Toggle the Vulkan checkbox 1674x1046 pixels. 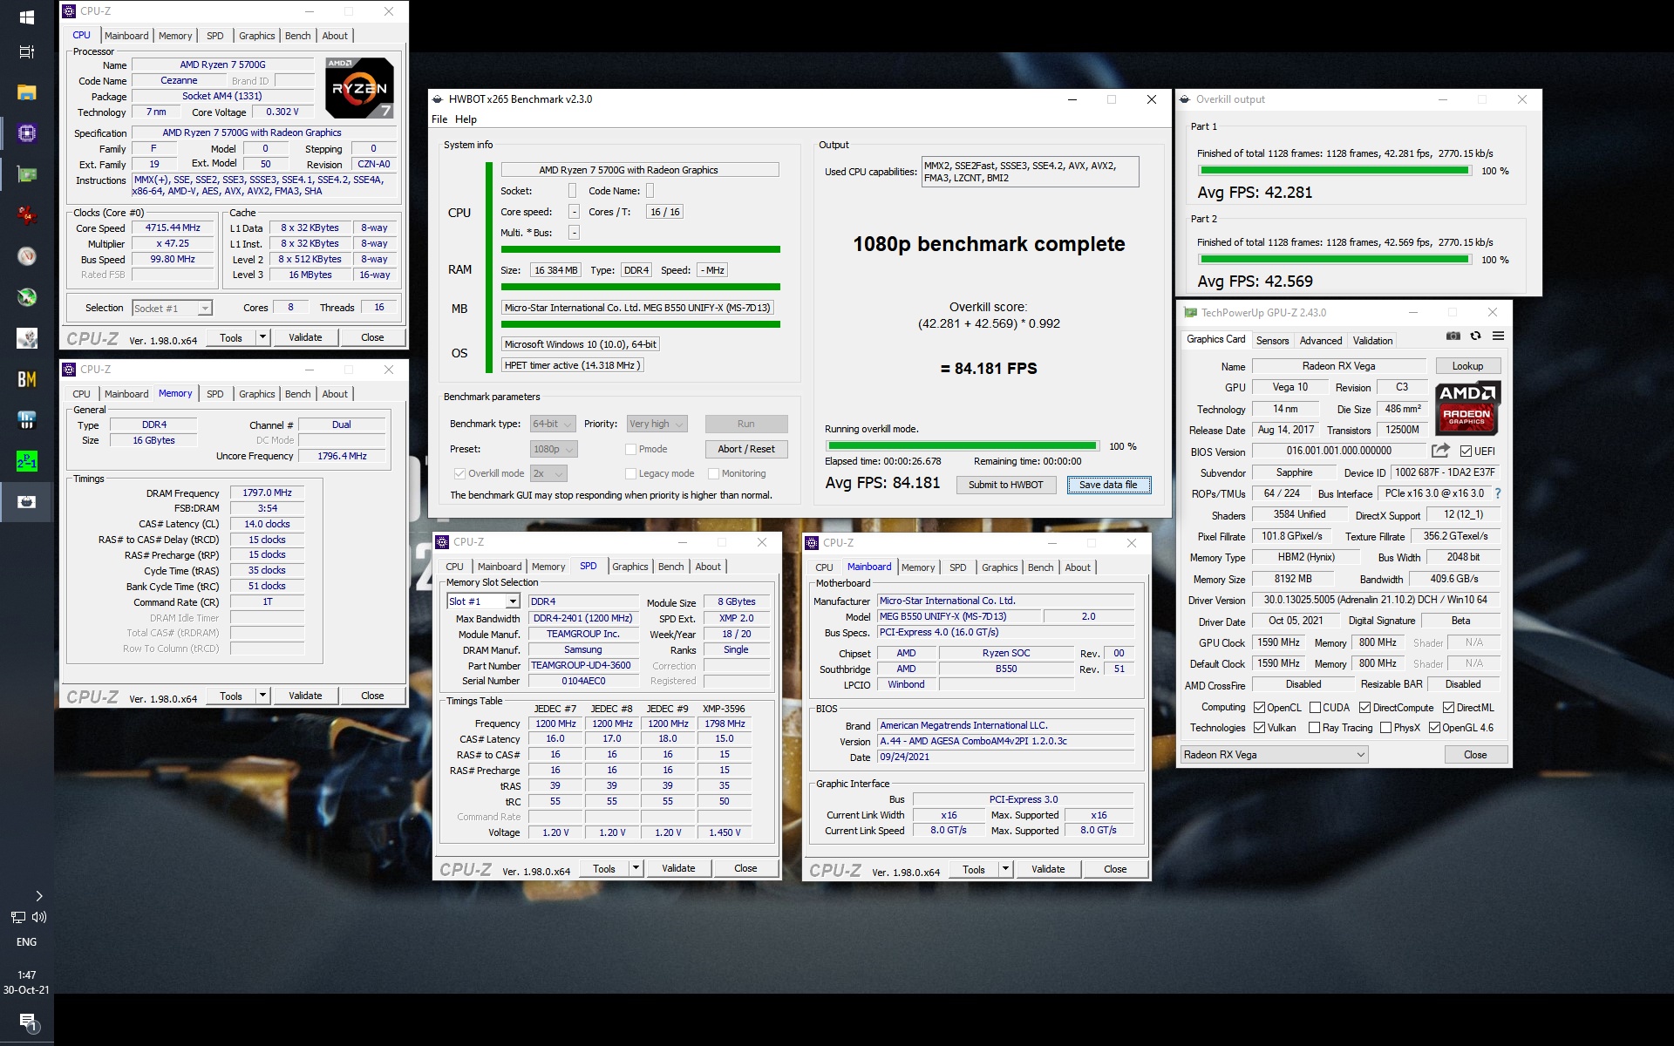1259,728
